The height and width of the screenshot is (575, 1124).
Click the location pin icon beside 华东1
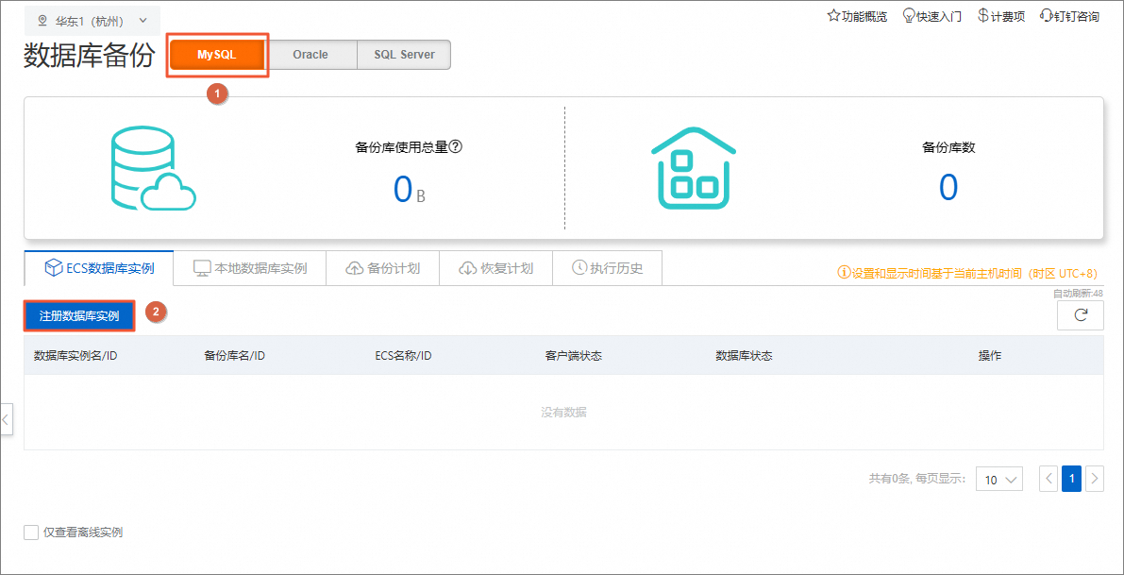pyautogui.click(x=42, y=21)
